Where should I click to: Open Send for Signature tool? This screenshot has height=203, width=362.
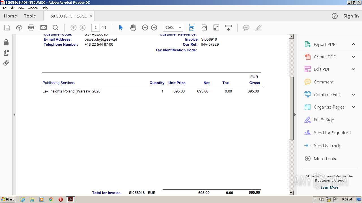pyautogui.click(x=332, y=133)
